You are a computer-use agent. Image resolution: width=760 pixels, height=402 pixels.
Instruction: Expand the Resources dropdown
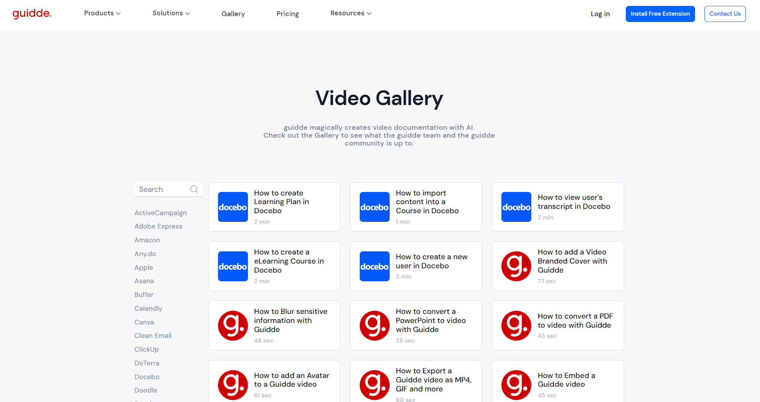pyautogui.click(x=351, y=13)
